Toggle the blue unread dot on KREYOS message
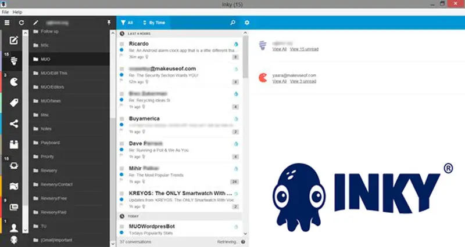 coord(121,199)
